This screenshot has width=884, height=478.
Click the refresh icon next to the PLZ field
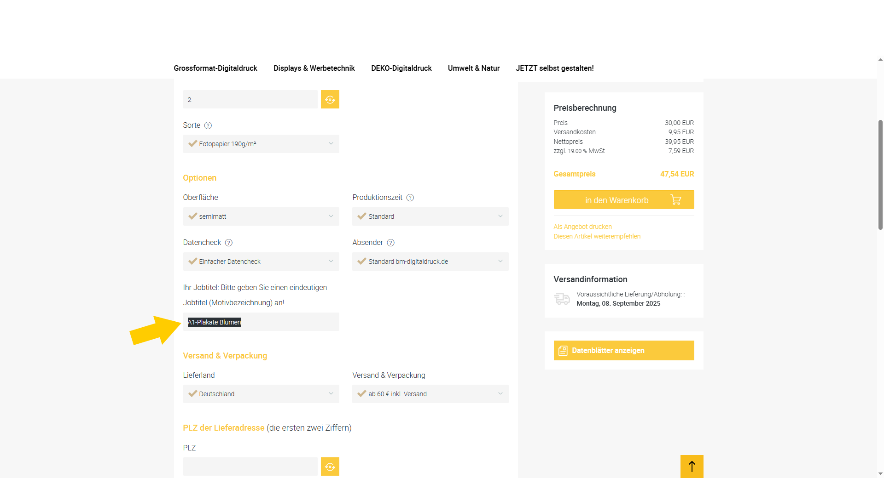point(330,467)
